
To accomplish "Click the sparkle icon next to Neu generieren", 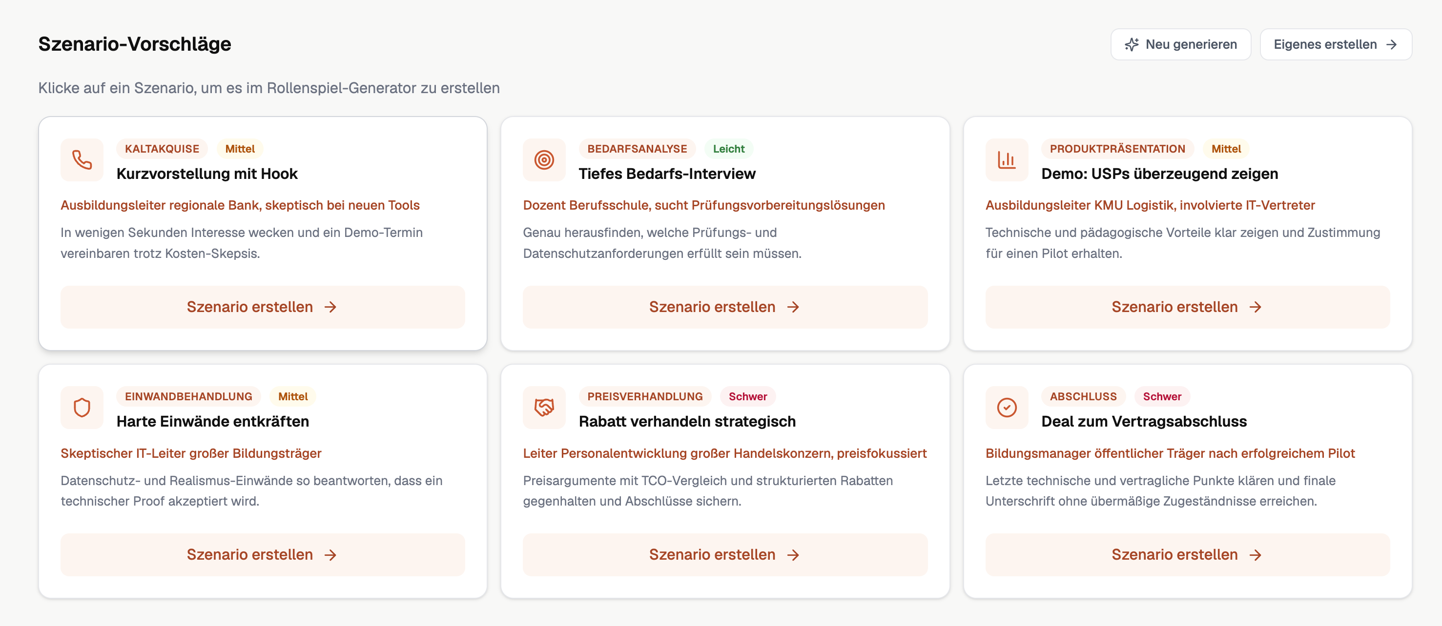I will pyautogui.click(x=1132, y=44).
